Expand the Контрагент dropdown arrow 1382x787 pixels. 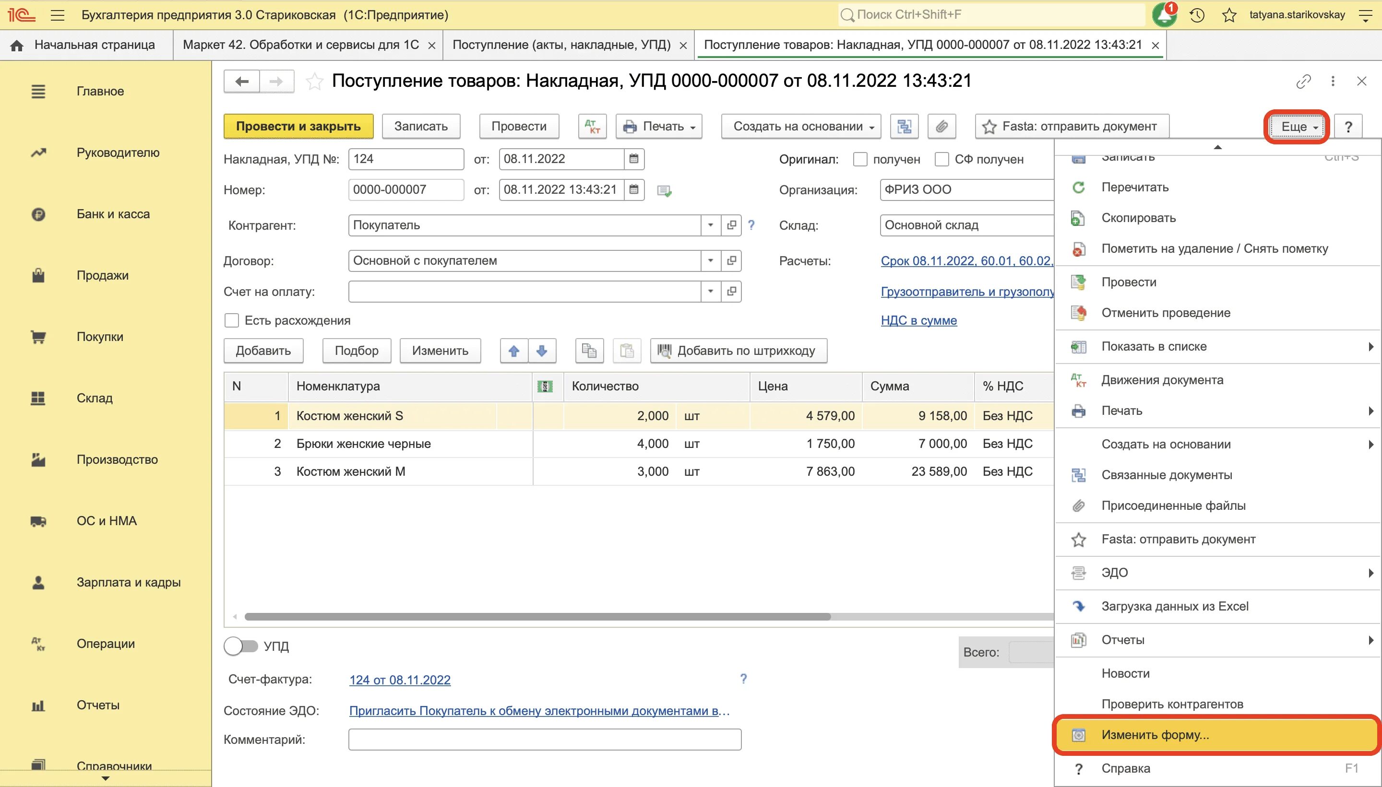tap(711, 225)
